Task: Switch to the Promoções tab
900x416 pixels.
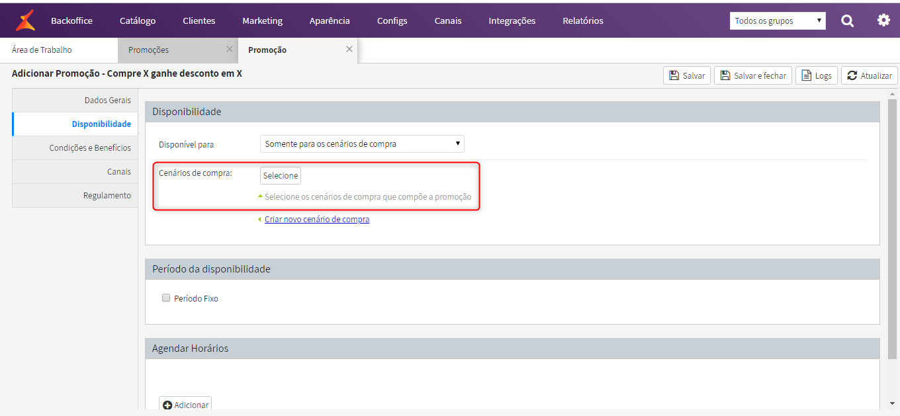Action: 177,50
